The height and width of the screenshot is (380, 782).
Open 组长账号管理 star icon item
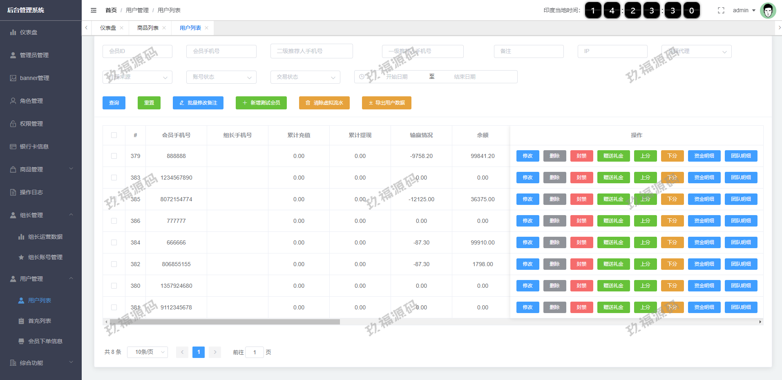(x=21, y=257)
